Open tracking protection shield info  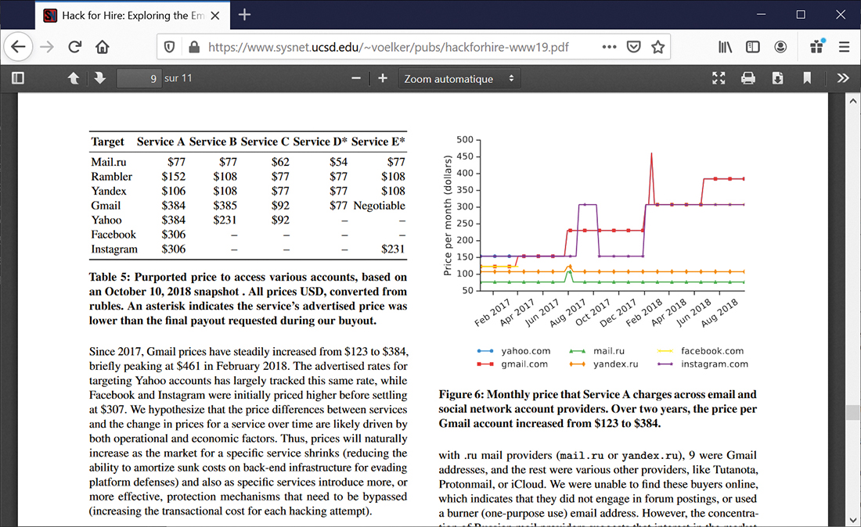(x=170, y=47)
